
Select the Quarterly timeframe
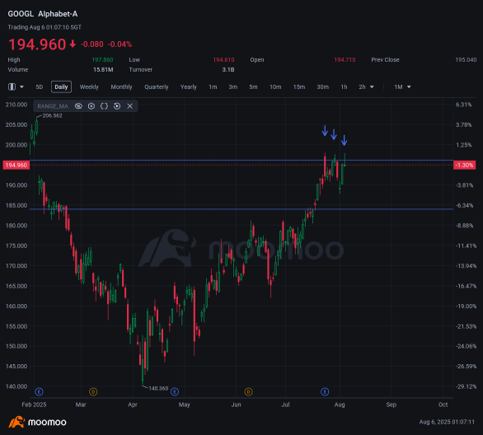[x=157, y=87]
